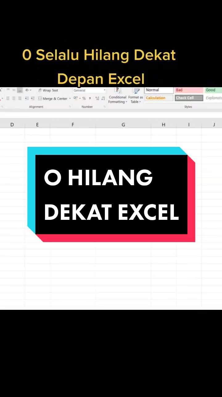Viewport: 222px width, 397px height.
Task: Click the Wrap Text button
Action: click(x=48, y=90)
